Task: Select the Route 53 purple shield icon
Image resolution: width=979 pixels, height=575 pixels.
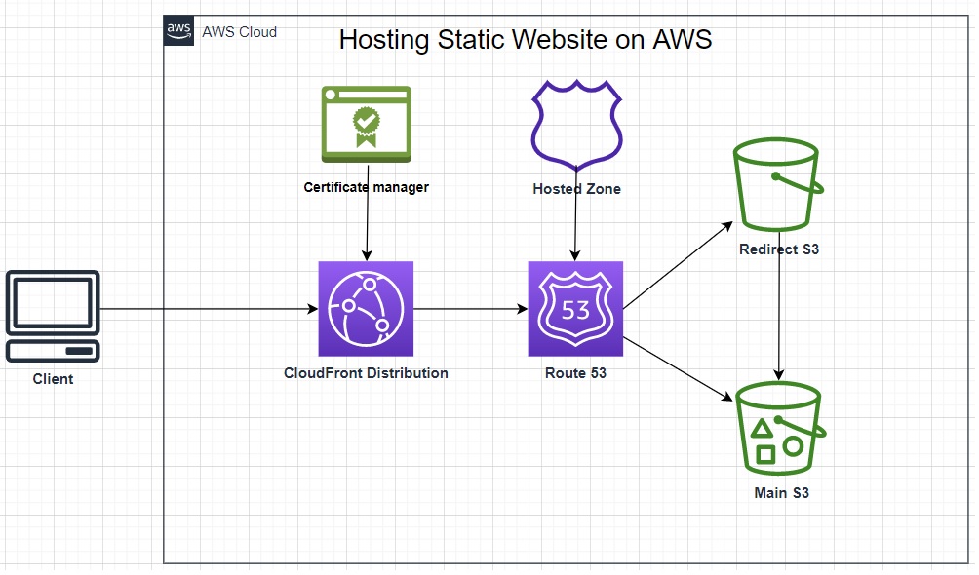Action: [575, 309]
